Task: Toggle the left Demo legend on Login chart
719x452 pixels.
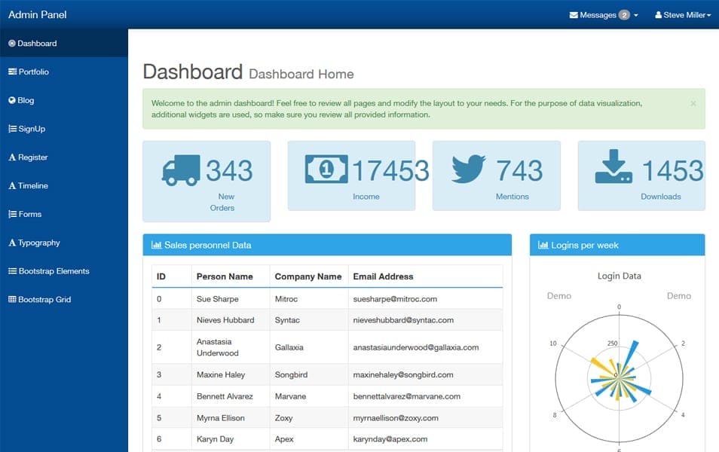Action: (559, 295)
